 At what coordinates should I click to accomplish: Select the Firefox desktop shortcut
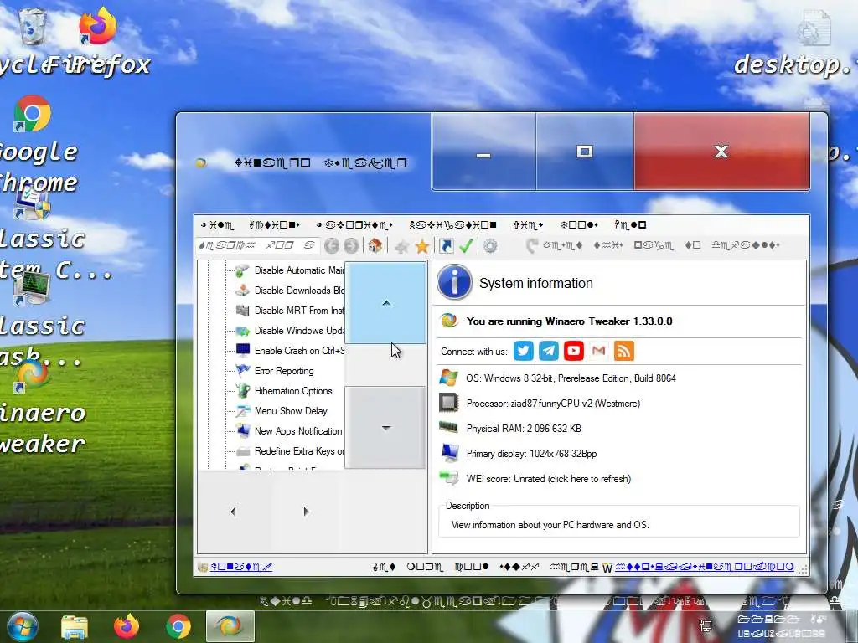tap(97, 41)
